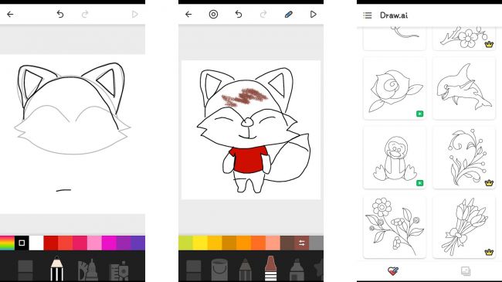Switch to the gallery images tab
502x282 pixels.
coord(466,271)
